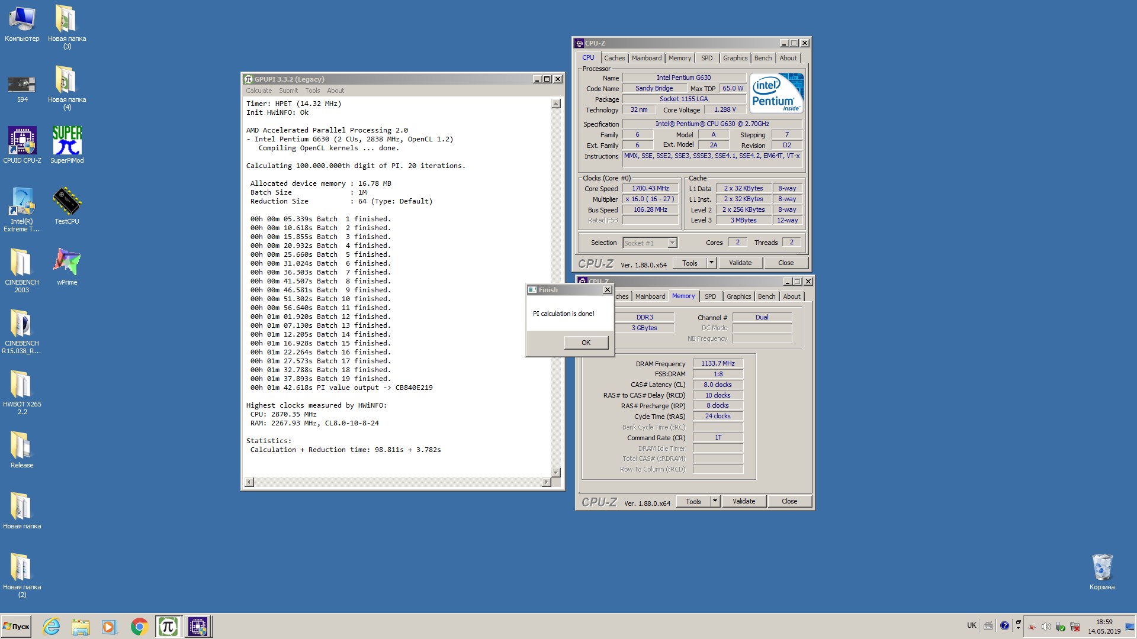
Task: Expand Tools dropdown arrow in upper CPU-Z window
Action: pyautogui.click(x=711, y=263)
